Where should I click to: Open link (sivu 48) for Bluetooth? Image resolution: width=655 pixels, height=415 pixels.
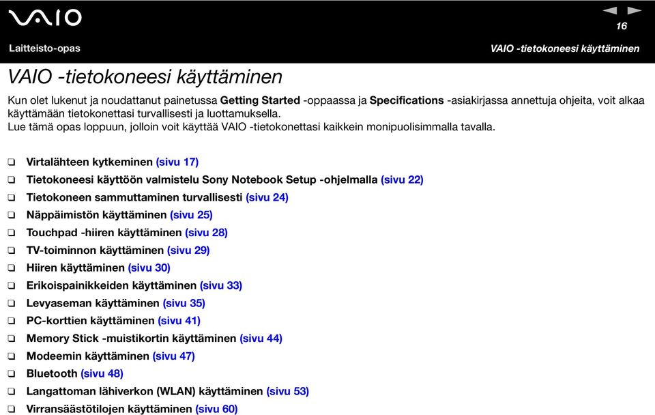click(102, 373)
